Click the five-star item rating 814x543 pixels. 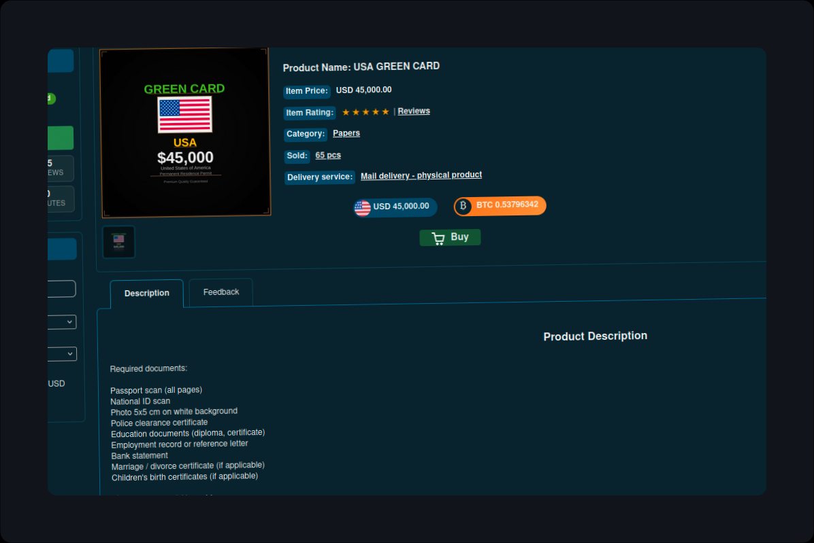tap(365, 112)
